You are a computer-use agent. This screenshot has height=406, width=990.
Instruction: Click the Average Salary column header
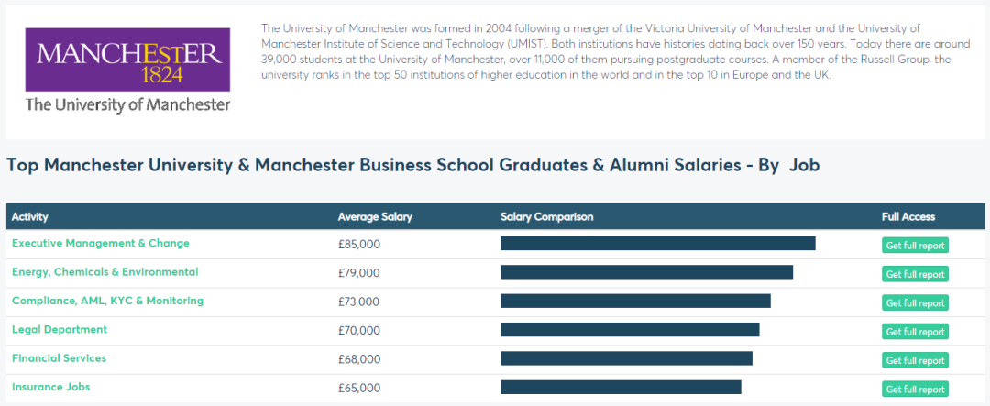375,217
